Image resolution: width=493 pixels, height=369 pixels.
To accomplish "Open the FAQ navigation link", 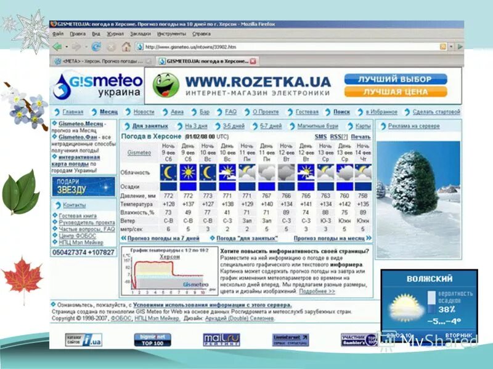I will tap(230, 112).
